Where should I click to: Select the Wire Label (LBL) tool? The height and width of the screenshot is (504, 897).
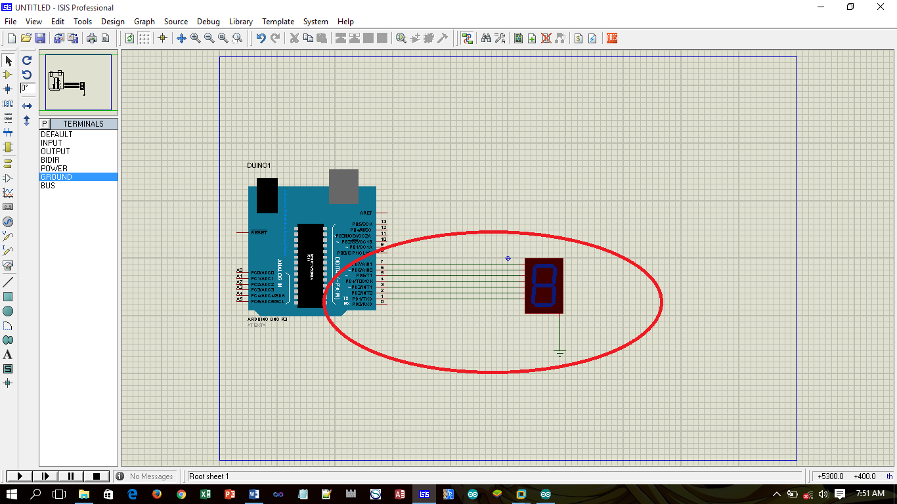pos(8,103)
